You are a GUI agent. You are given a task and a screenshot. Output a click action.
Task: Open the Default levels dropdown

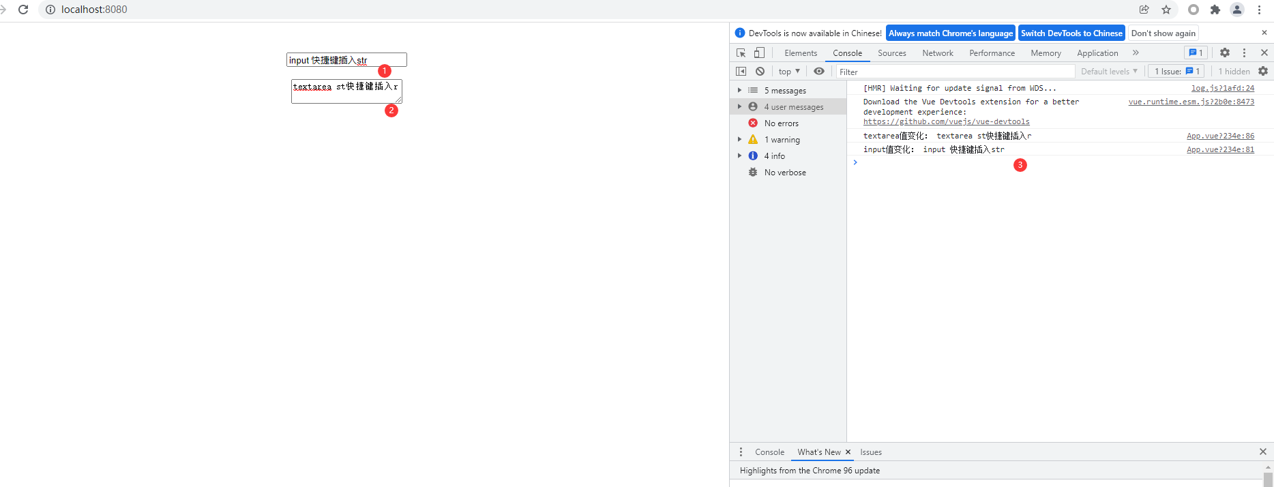(x=1109, y=71)
